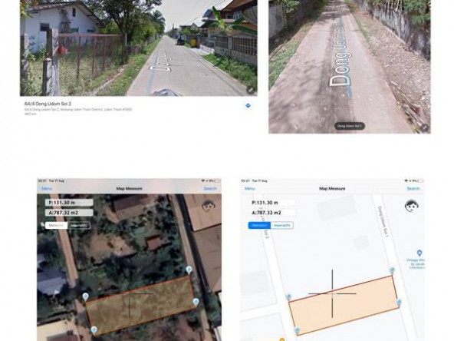Select Metric units on the satellite map
Image resolution: width=454 pixels, height=341 pixels.
click(57, 225)
